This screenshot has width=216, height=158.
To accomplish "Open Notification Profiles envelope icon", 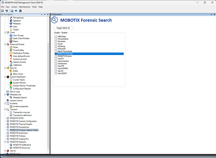I will tap(11, 53).
